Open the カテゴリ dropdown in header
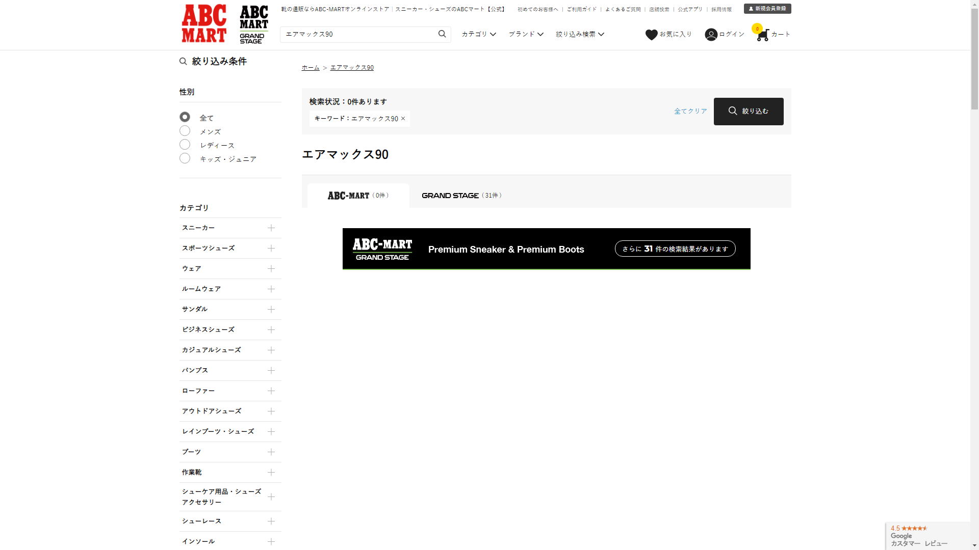 [x=479, y=34]
